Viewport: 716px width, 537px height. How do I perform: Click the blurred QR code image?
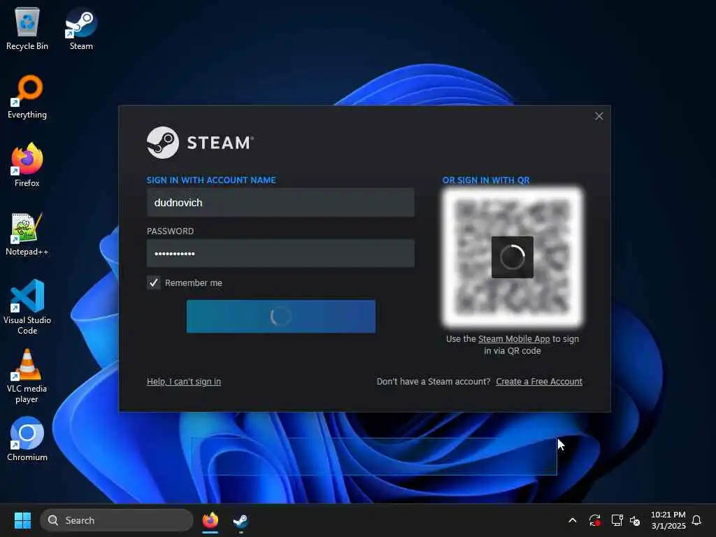pos(513,257)
